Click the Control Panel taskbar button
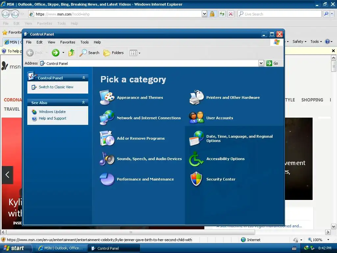The height and width of the screenshot is (253, 337). point(114,248)
